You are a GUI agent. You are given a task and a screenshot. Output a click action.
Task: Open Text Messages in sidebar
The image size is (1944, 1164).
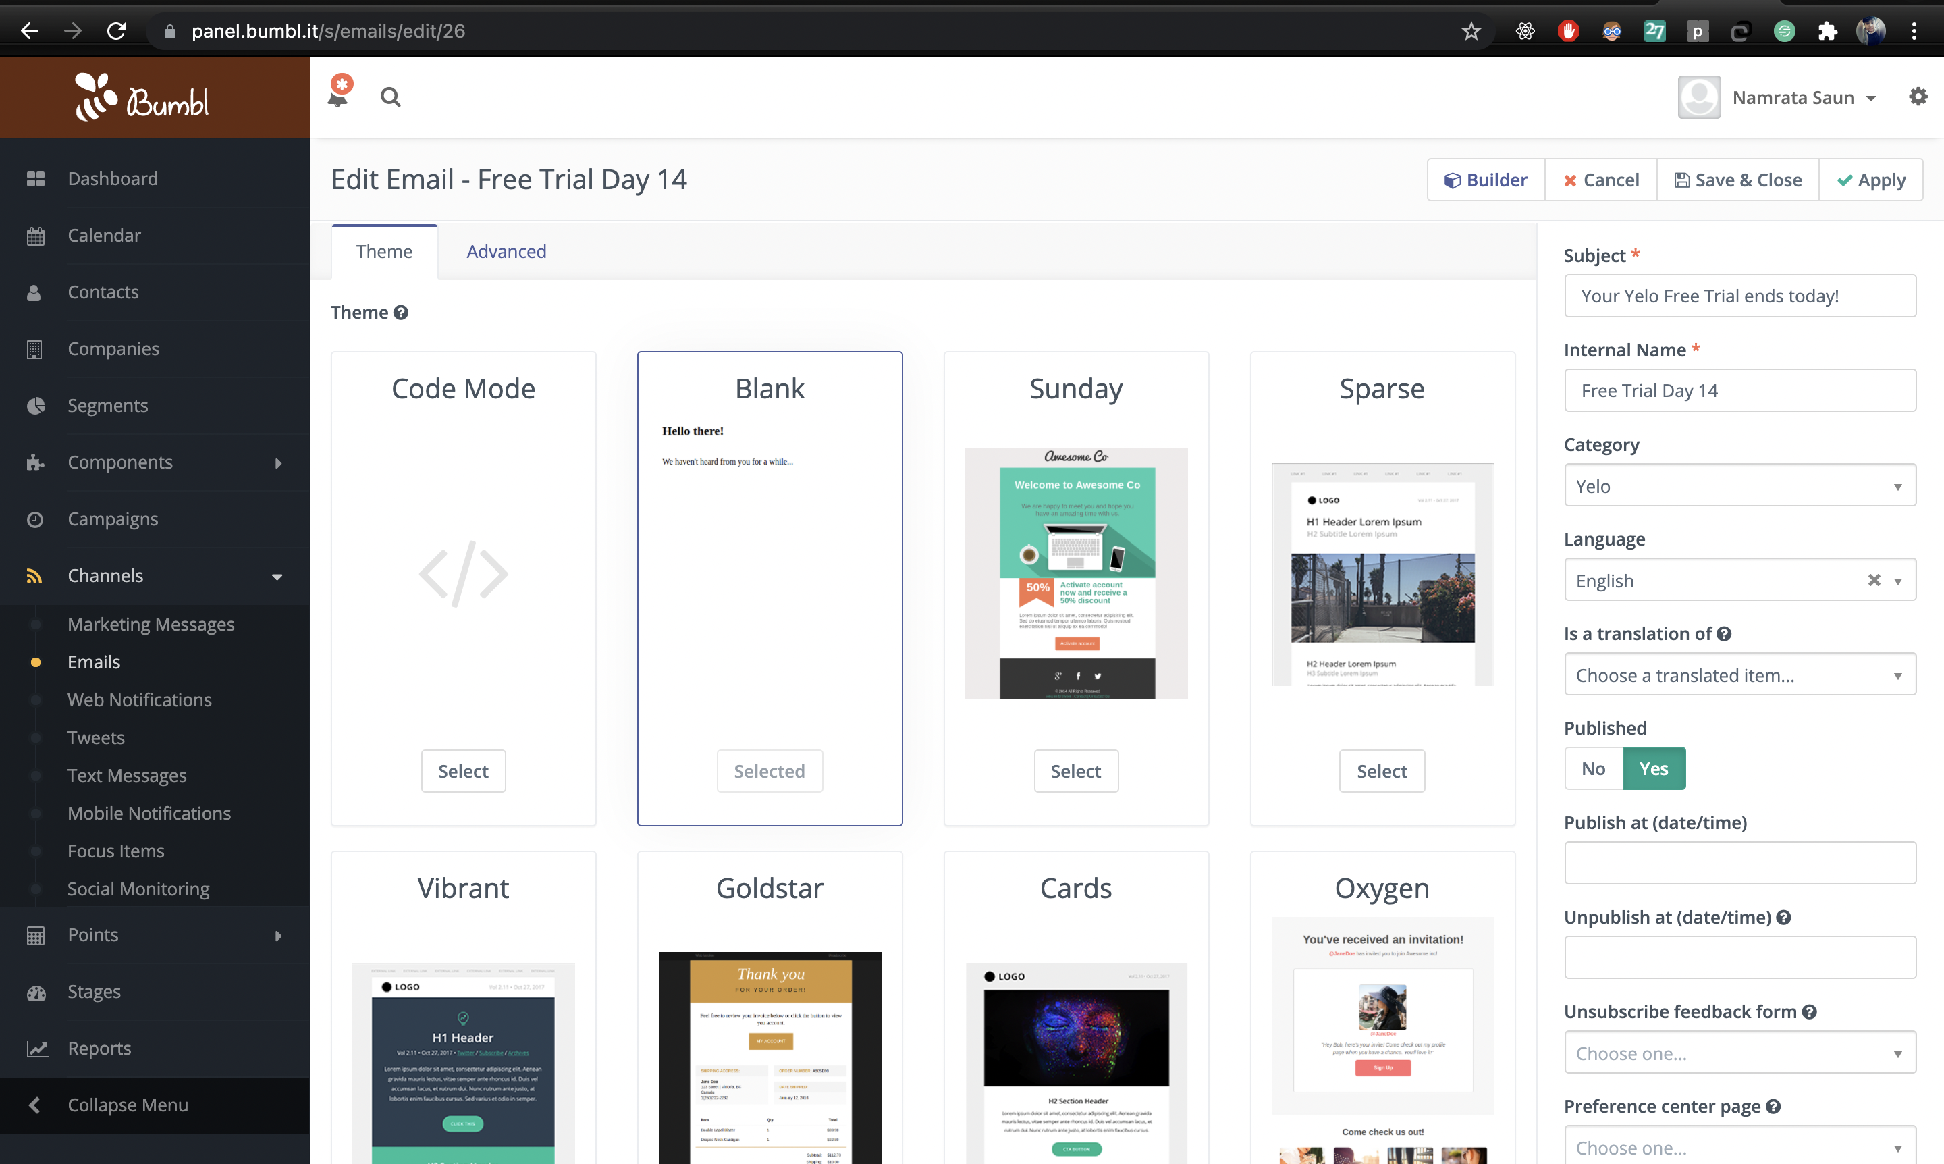pyautogui.click(x=127, y=776)
